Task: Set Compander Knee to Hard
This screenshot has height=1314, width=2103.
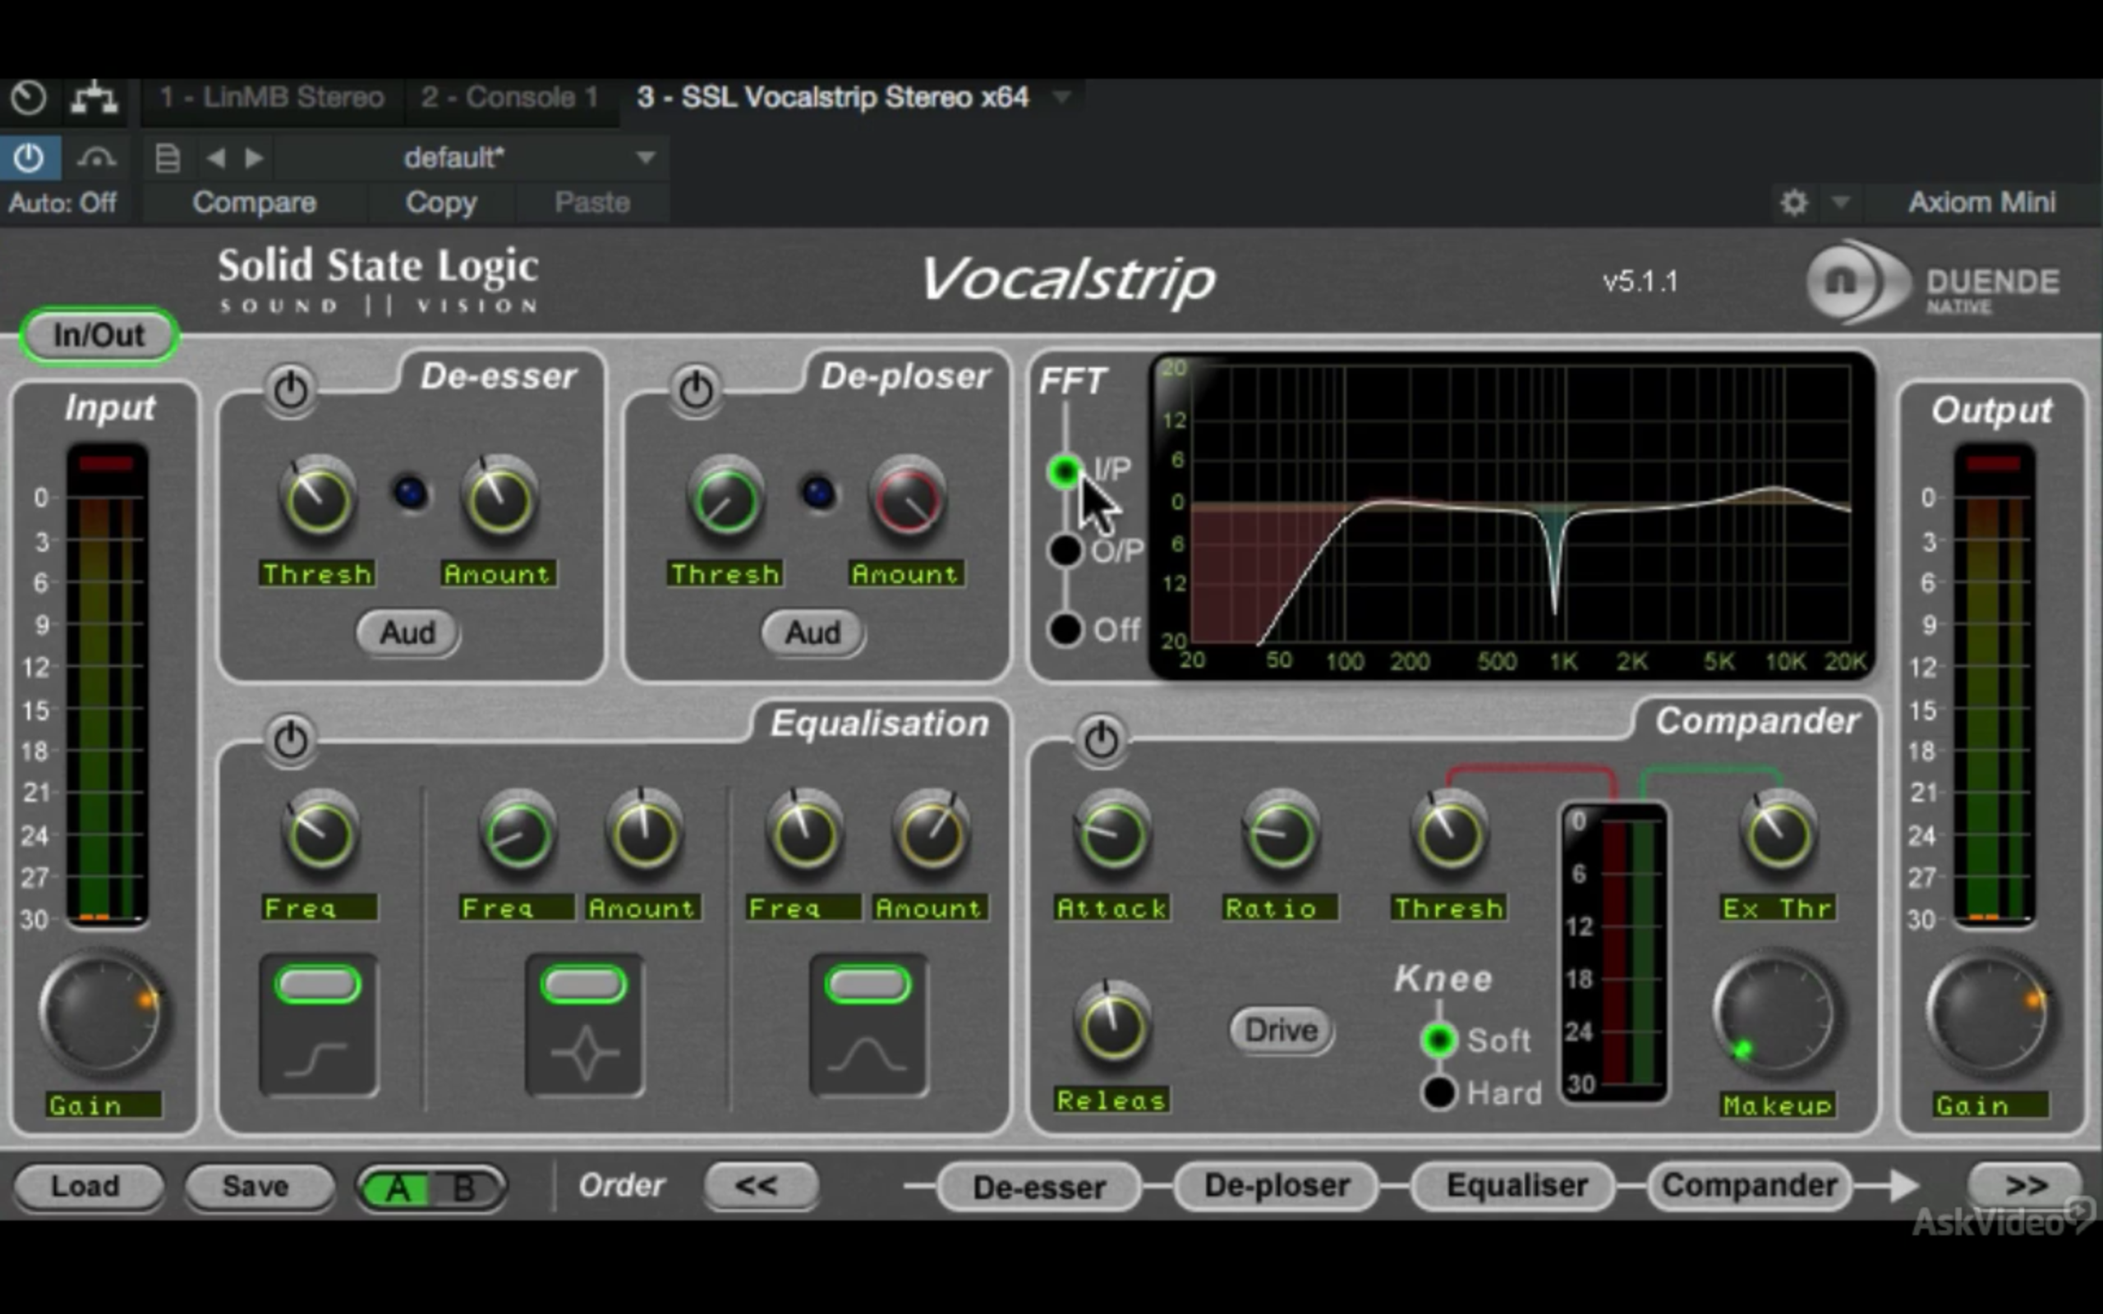Action: (x=1438, y=1093)
